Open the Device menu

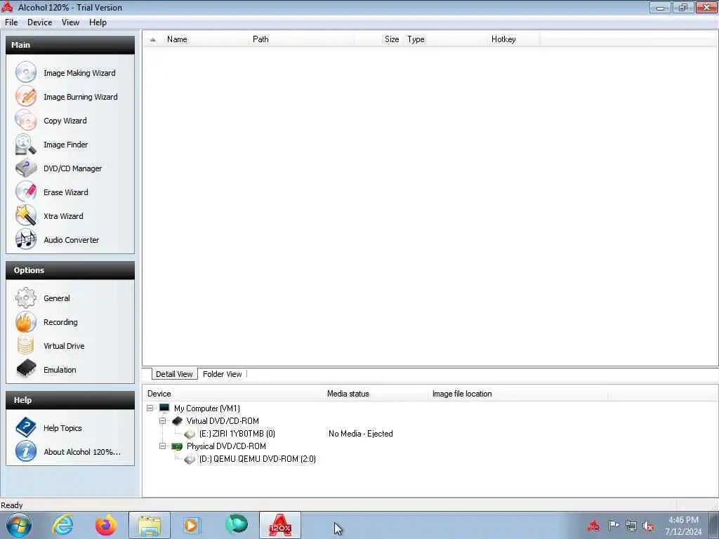pyautogui.click(x=39, y=22)
